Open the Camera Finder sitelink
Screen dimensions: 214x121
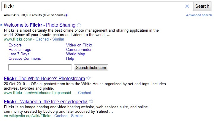coord(79,49)
